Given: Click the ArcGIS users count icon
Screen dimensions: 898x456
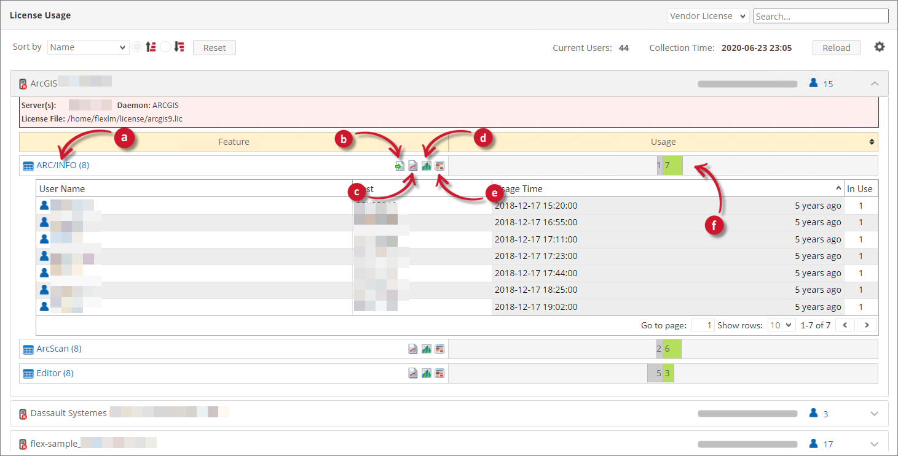Looking at the screenshot, I should pos(814,83).
